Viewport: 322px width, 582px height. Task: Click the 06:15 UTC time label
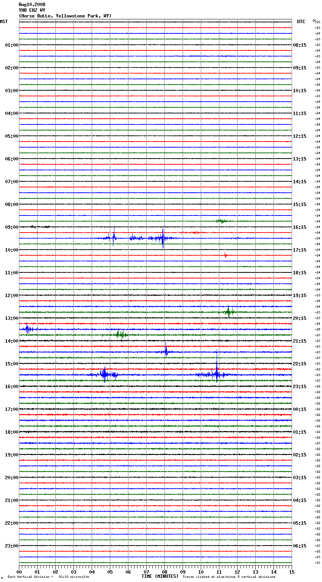tap(300, 546)
